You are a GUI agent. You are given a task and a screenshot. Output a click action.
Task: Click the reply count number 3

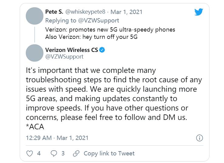tap(63, 153)
